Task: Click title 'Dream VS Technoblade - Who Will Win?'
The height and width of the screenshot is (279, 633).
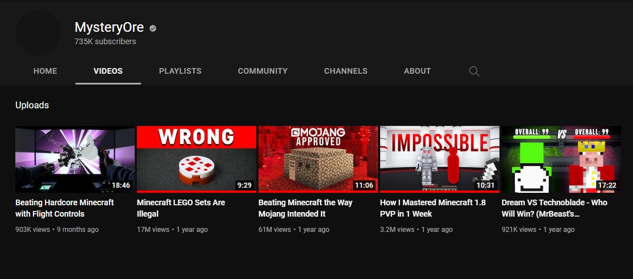Action: point(554,208)
